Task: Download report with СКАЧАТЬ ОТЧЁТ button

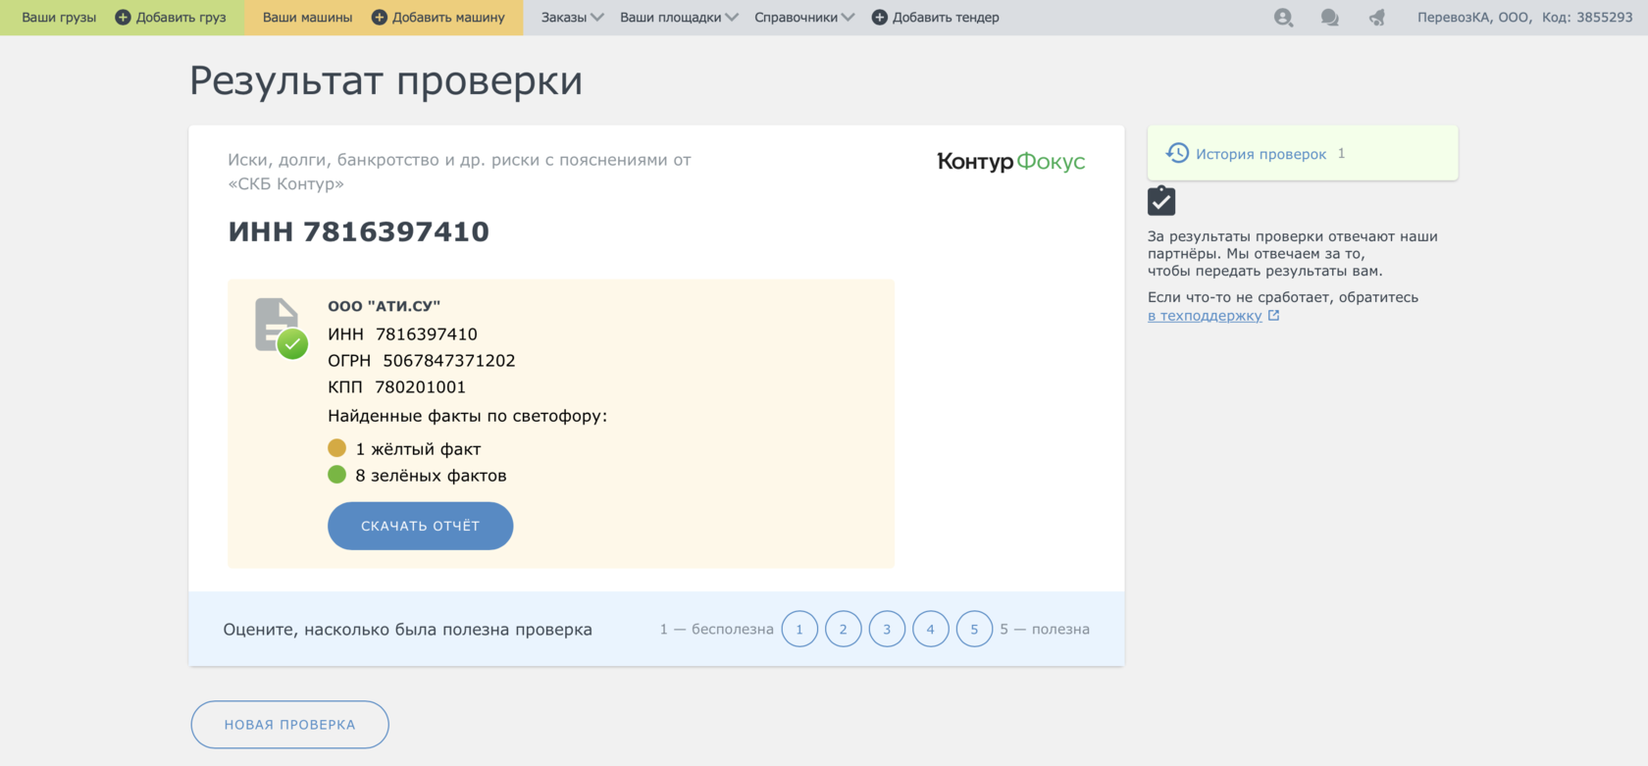Action: pos(420,526)
